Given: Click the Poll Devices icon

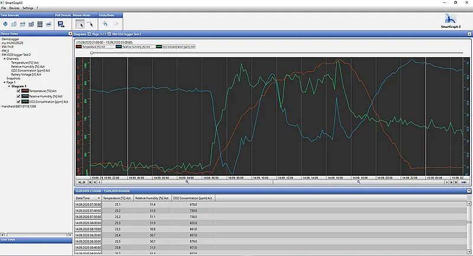Looking at the screenshot, I should (x=61, y=24).
